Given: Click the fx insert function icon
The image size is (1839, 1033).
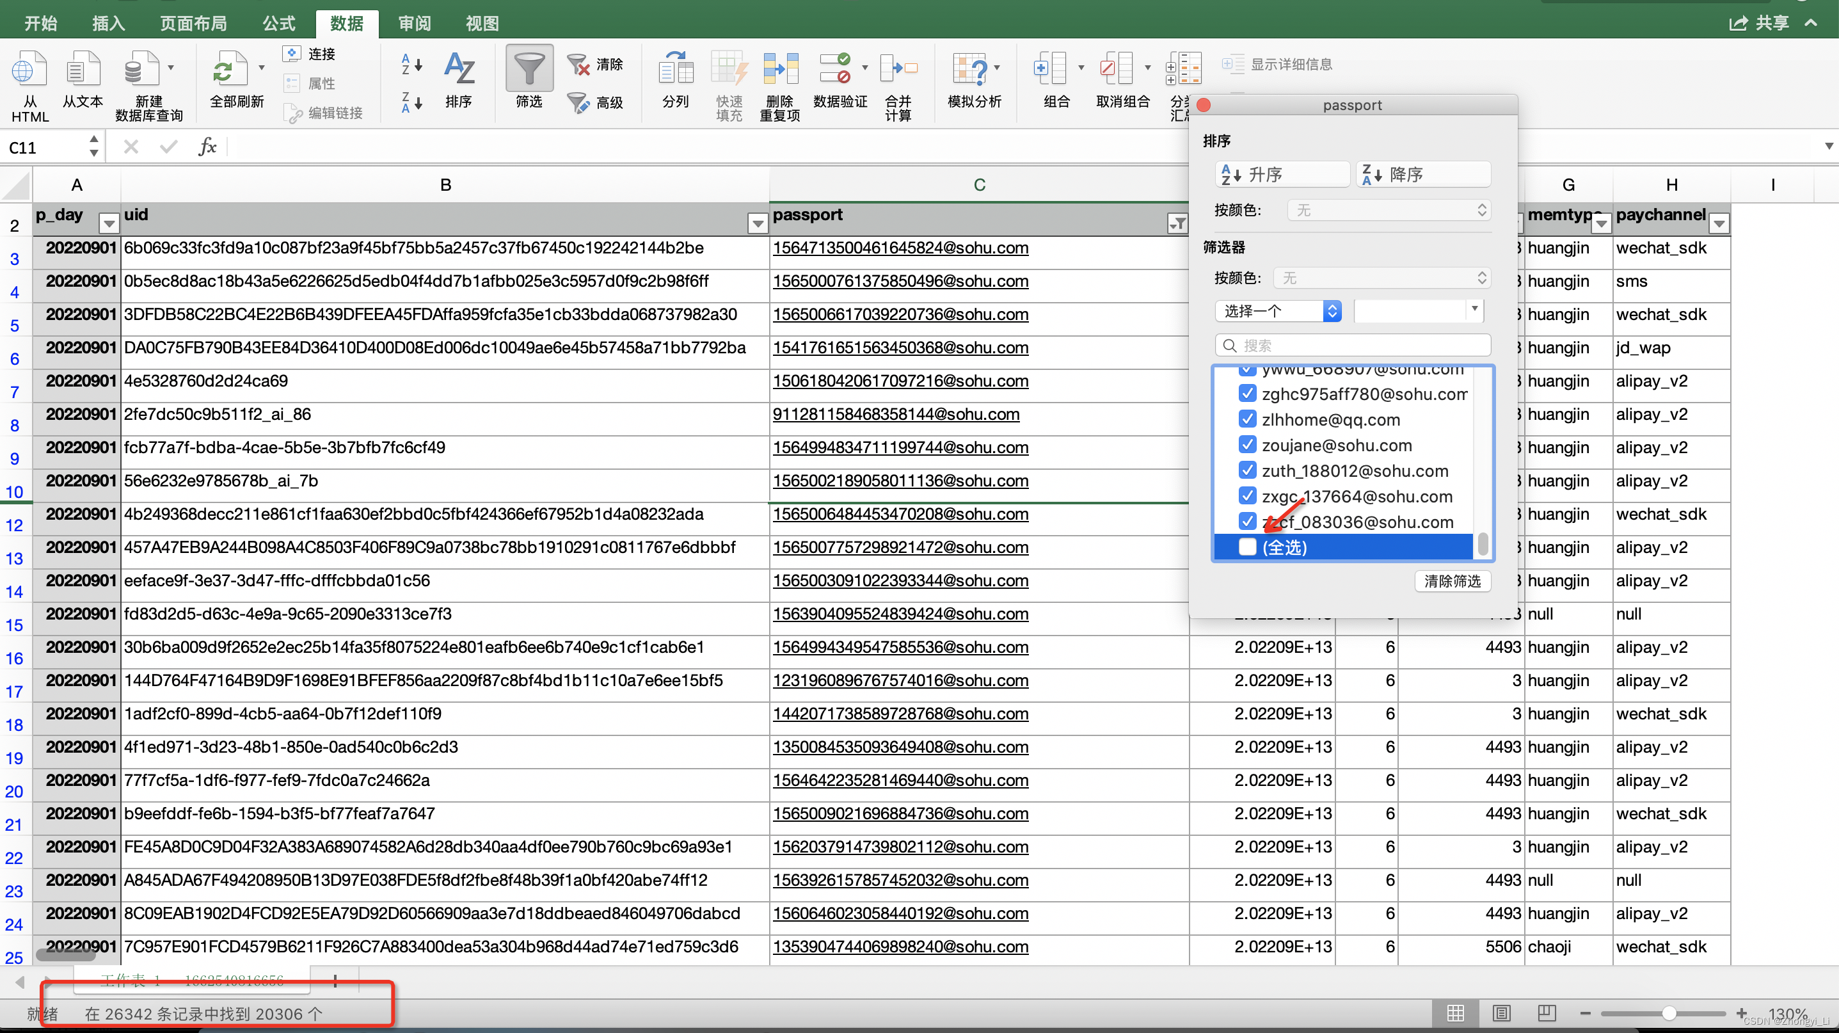Looking at the screenshot, I should click(x=207, y=147).
